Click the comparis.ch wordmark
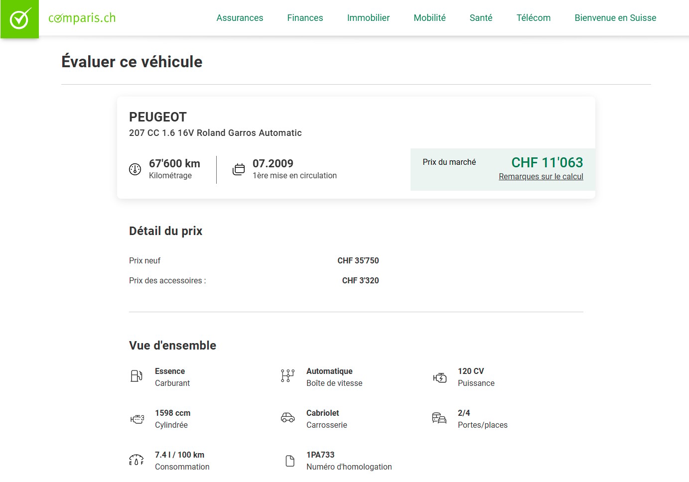689x482 pixels. [x=82, y=18]
